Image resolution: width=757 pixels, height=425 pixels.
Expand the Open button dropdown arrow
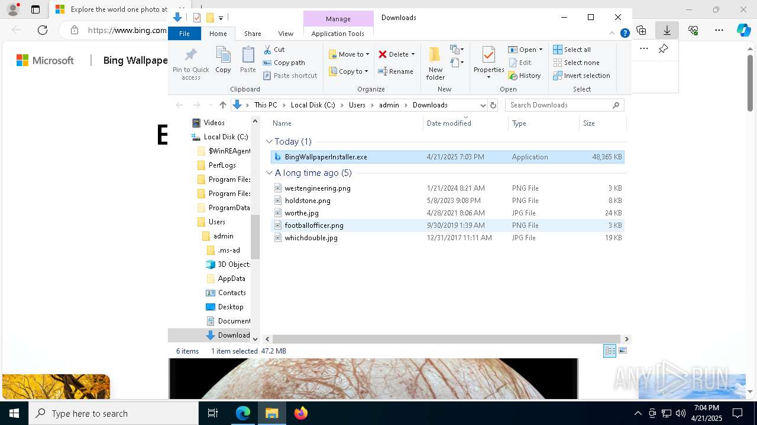point(541,50)
